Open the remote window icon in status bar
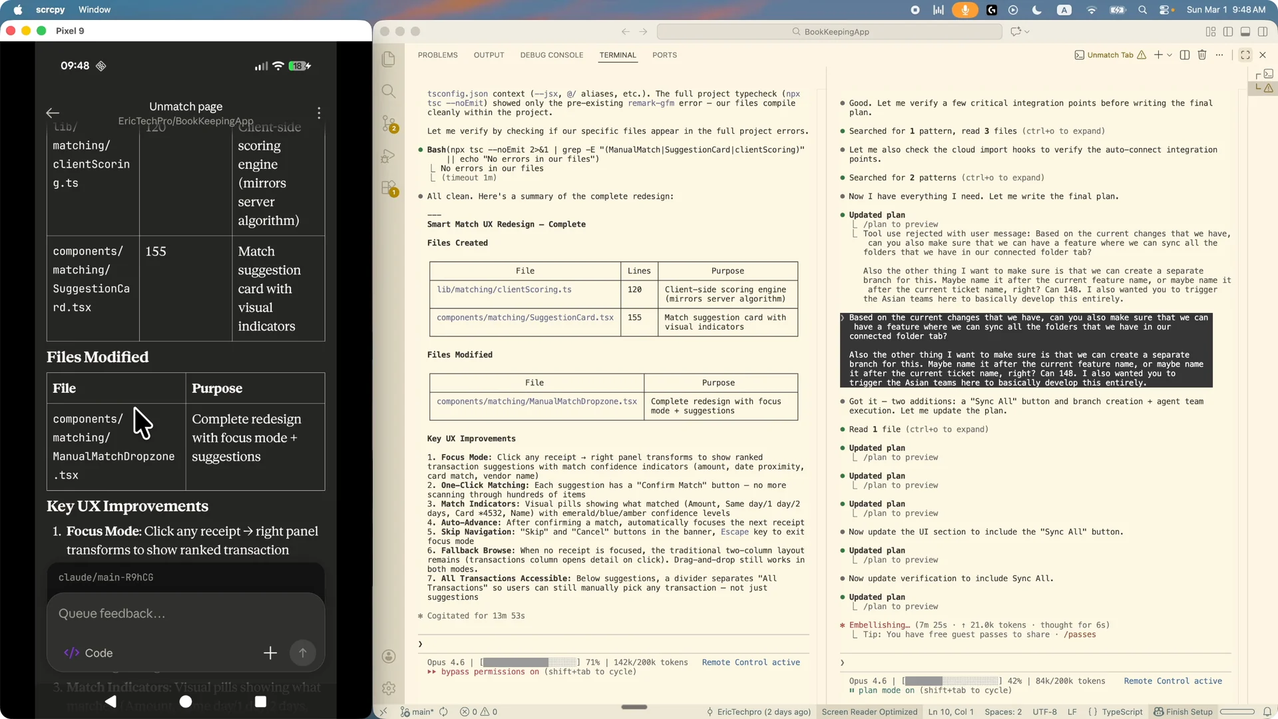Image resolution: width=1278 pixels, height=719 pixels. 383,712
